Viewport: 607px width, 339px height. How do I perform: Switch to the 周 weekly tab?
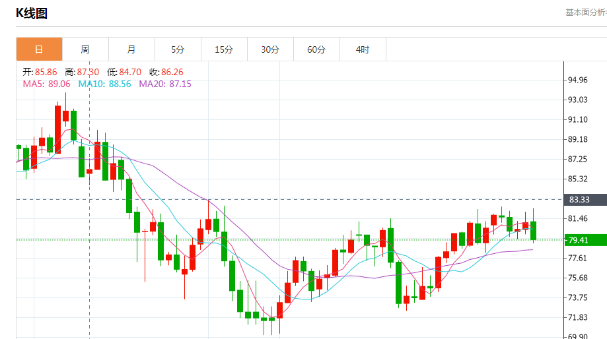click(x=85, y=49)
